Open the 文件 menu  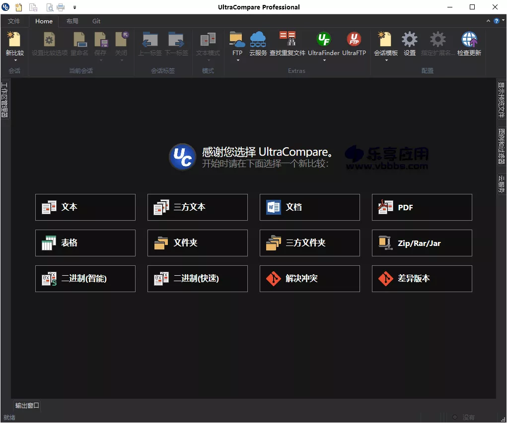tap(14, 21)
